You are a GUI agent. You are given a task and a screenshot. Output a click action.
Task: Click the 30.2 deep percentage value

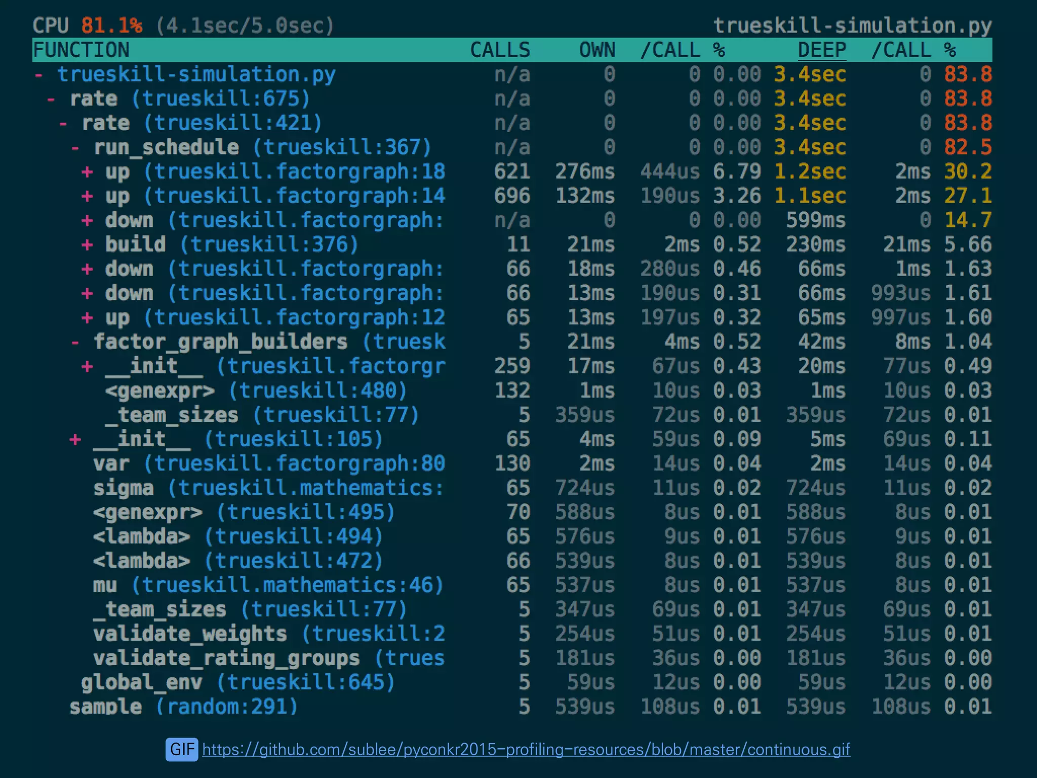click(968, 172)
